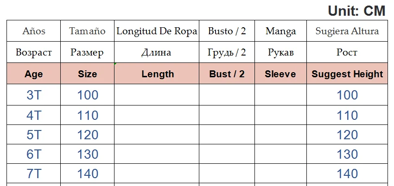Select the empty Length cell in 6T row
Image resolution: width=394 pixels, height=186 pixels.
tap(157, 155)
